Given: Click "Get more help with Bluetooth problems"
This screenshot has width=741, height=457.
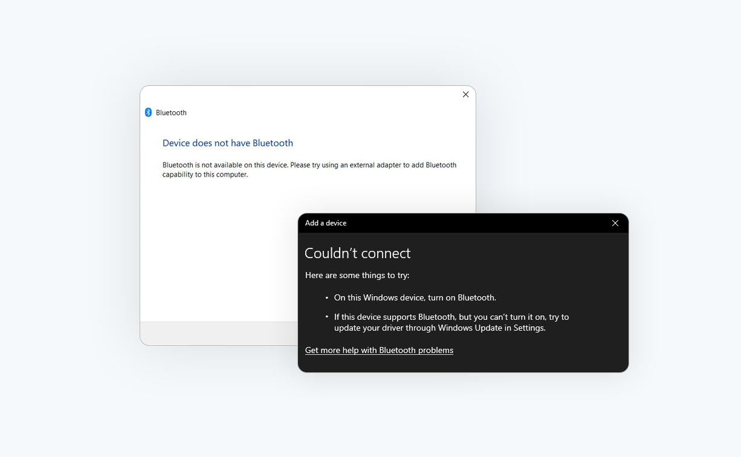Looking at the screenshot, I should pyautogui.click(x=379, y=350).
